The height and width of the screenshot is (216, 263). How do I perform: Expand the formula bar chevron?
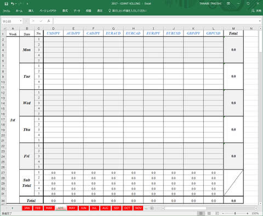(260, 21)
